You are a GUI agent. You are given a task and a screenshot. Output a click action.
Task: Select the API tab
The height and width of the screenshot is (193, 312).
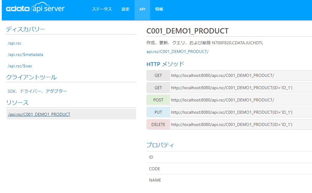[x=142, y=9]
